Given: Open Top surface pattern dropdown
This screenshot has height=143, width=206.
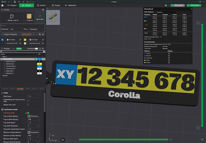Looking at the screenshot, I should click(34, 116).
